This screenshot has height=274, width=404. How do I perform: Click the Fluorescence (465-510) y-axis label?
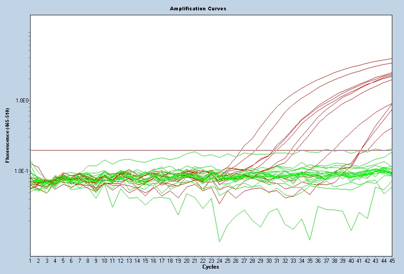click(7, 136)
